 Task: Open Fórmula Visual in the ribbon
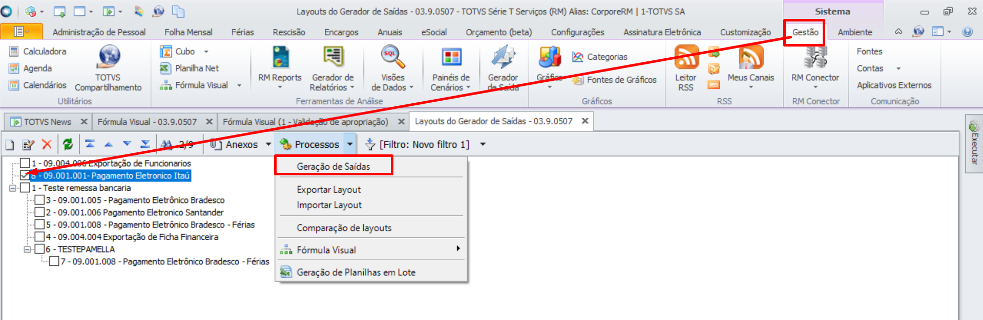tap(194, 85)
